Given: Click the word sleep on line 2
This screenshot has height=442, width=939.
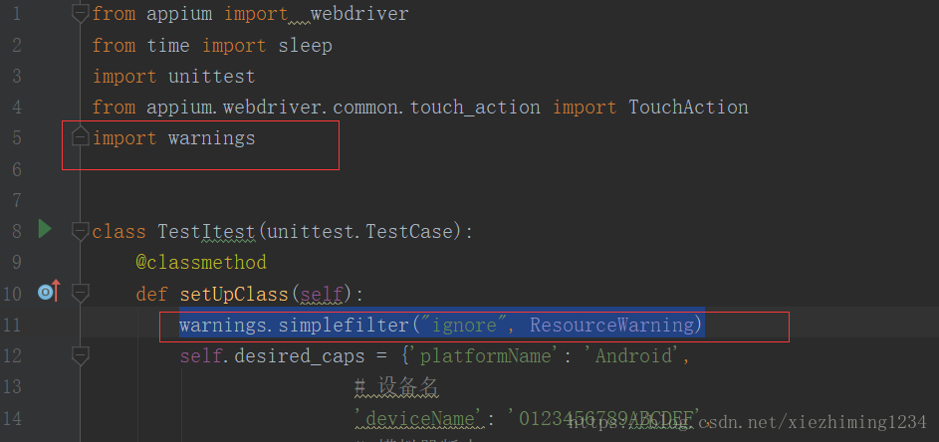Looking at the screenshot, I should (x=305, y=45).
